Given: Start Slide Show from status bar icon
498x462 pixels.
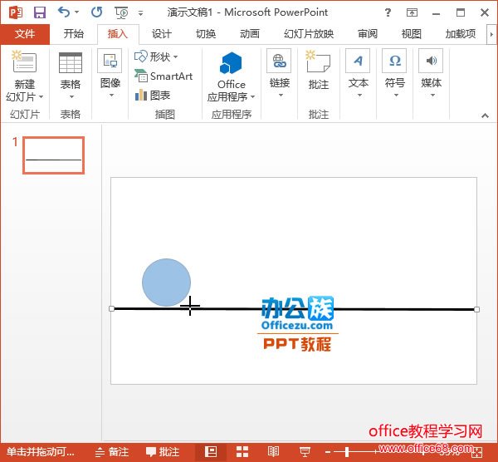Looking at the screenshot, I should (x=305, y=452).
